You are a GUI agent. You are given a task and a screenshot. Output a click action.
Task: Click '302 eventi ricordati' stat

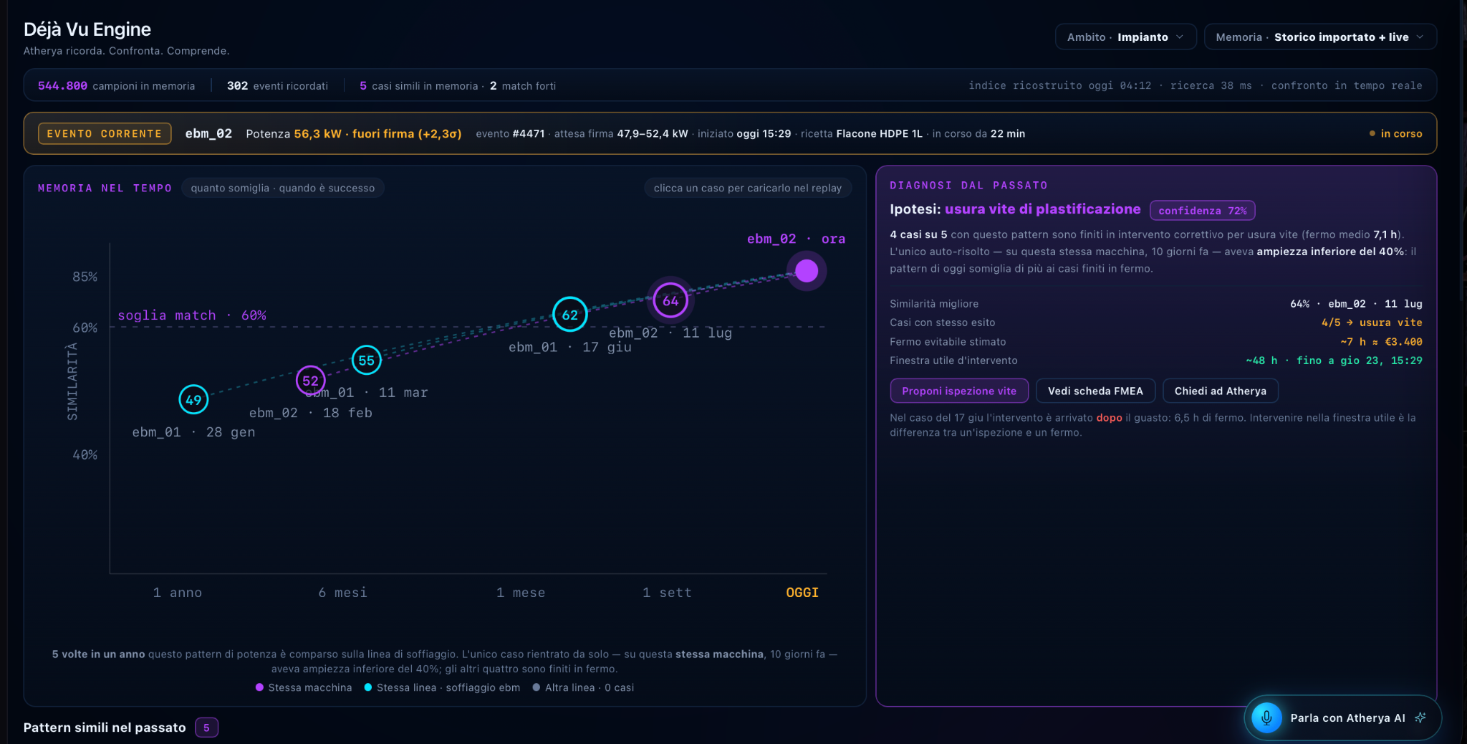click(x=277, y=86)
